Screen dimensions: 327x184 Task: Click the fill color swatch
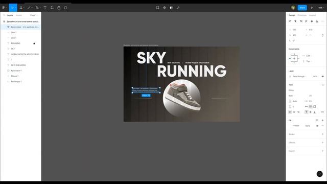pyautogui.click(x=290, y=126)
